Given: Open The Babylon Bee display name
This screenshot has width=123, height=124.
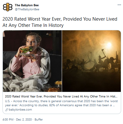Looking at the screenshot, I should 27,5.
